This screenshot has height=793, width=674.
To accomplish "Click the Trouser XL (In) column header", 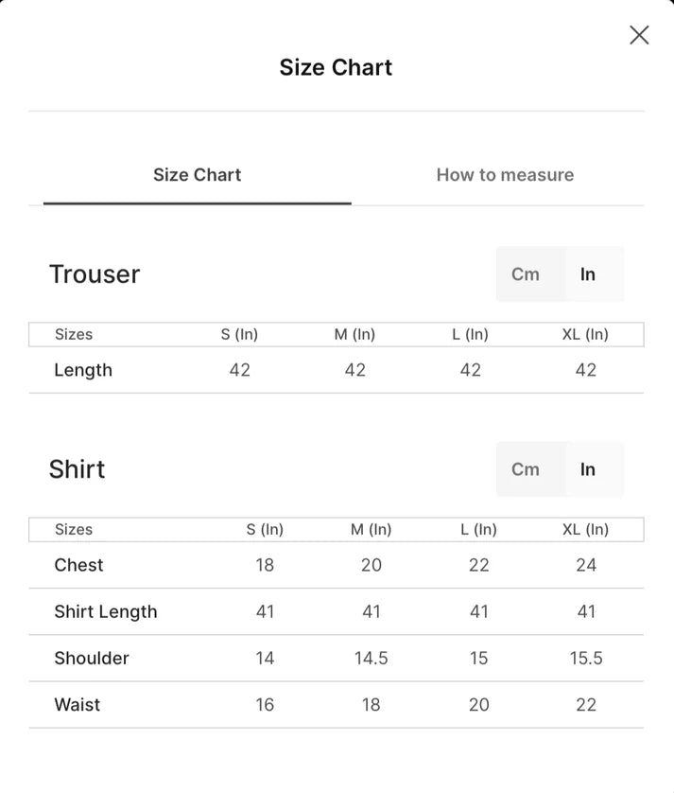I will pyautogui.click(x=585, y=334).
